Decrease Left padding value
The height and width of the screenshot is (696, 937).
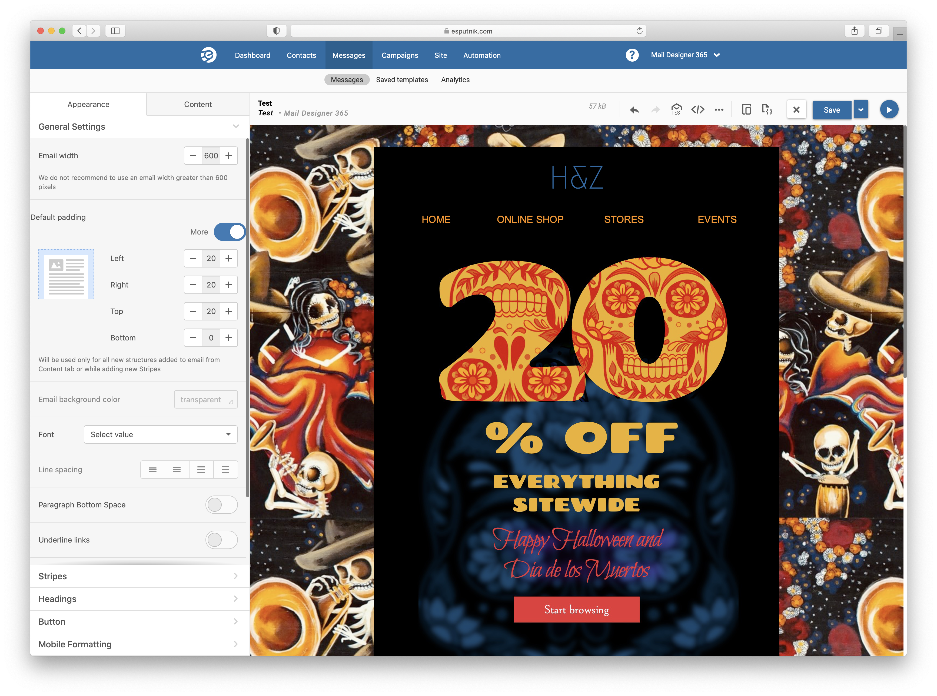pyautogui.click(x=193, y=258)
